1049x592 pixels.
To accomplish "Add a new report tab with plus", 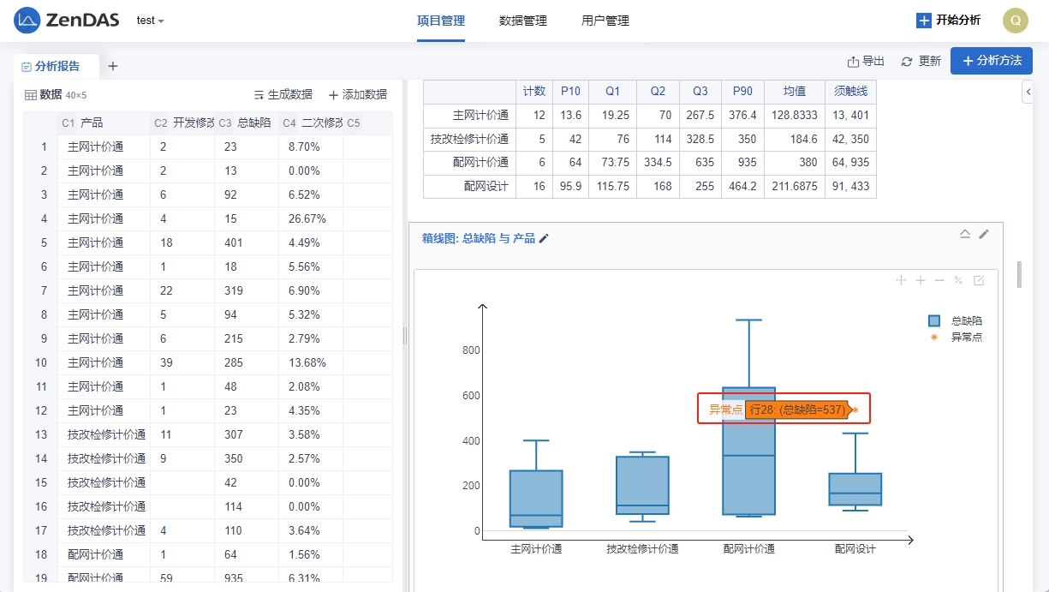I will [x=112, y=66].
